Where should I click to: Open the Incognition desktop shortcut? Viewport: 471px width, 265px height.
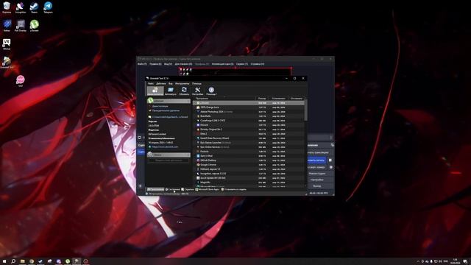[20, 7]
